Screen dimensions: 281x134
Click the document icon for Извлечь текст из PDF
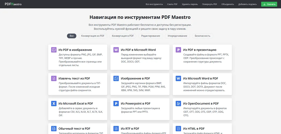click(54, 78)
